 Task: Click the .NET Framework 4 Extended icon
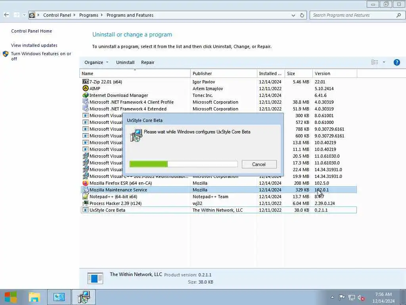(x=86, y=109)
